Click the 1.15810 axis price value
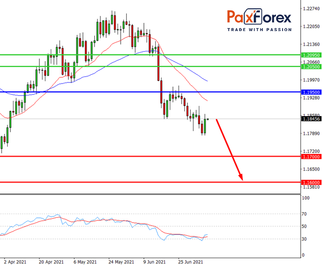The height and width of the screenshot is (265, 323). click(311, 187)
